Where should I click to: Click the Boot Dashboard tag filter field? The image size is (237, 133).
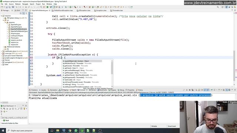[x=14, y=117]
